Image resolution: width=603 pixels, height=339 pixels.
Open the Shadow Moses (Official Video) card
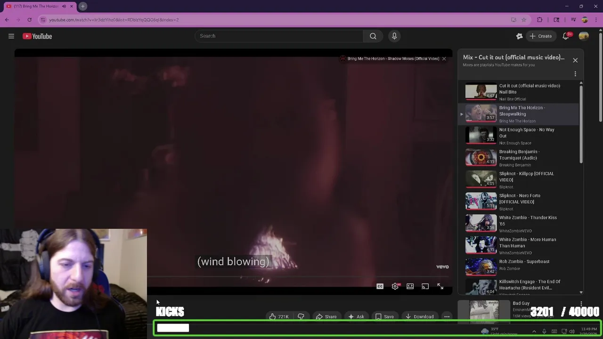pyautogui.click(x=389, y=58)
